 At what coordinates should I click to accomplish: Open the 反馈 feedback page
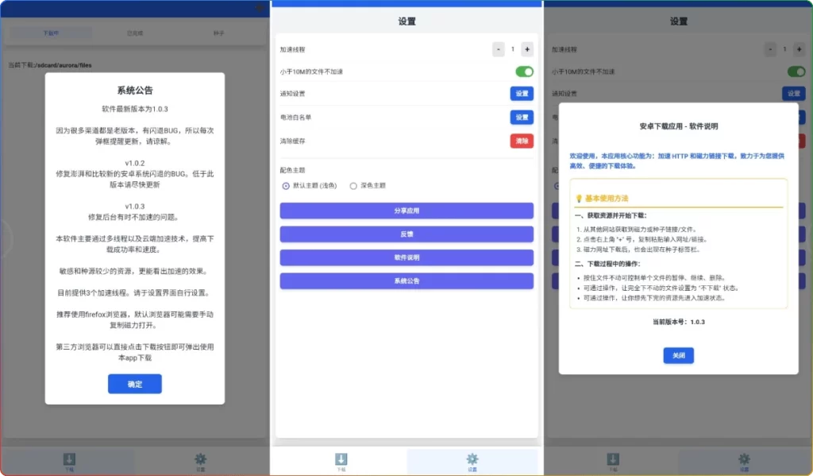click(406, 234)
